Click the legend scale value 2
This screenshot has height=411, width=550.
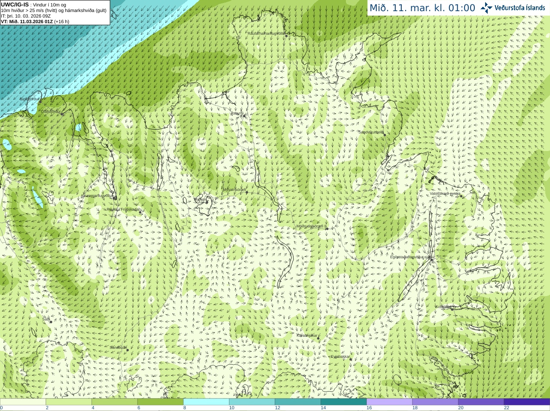[x=47, y=408]
